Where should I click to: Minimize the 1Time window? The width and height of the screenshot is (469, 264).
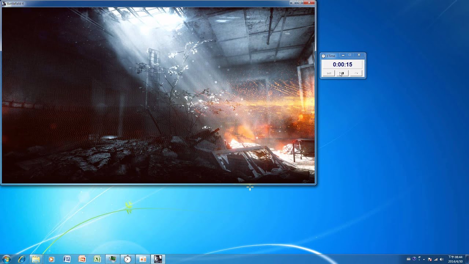(x=343, y=55)
